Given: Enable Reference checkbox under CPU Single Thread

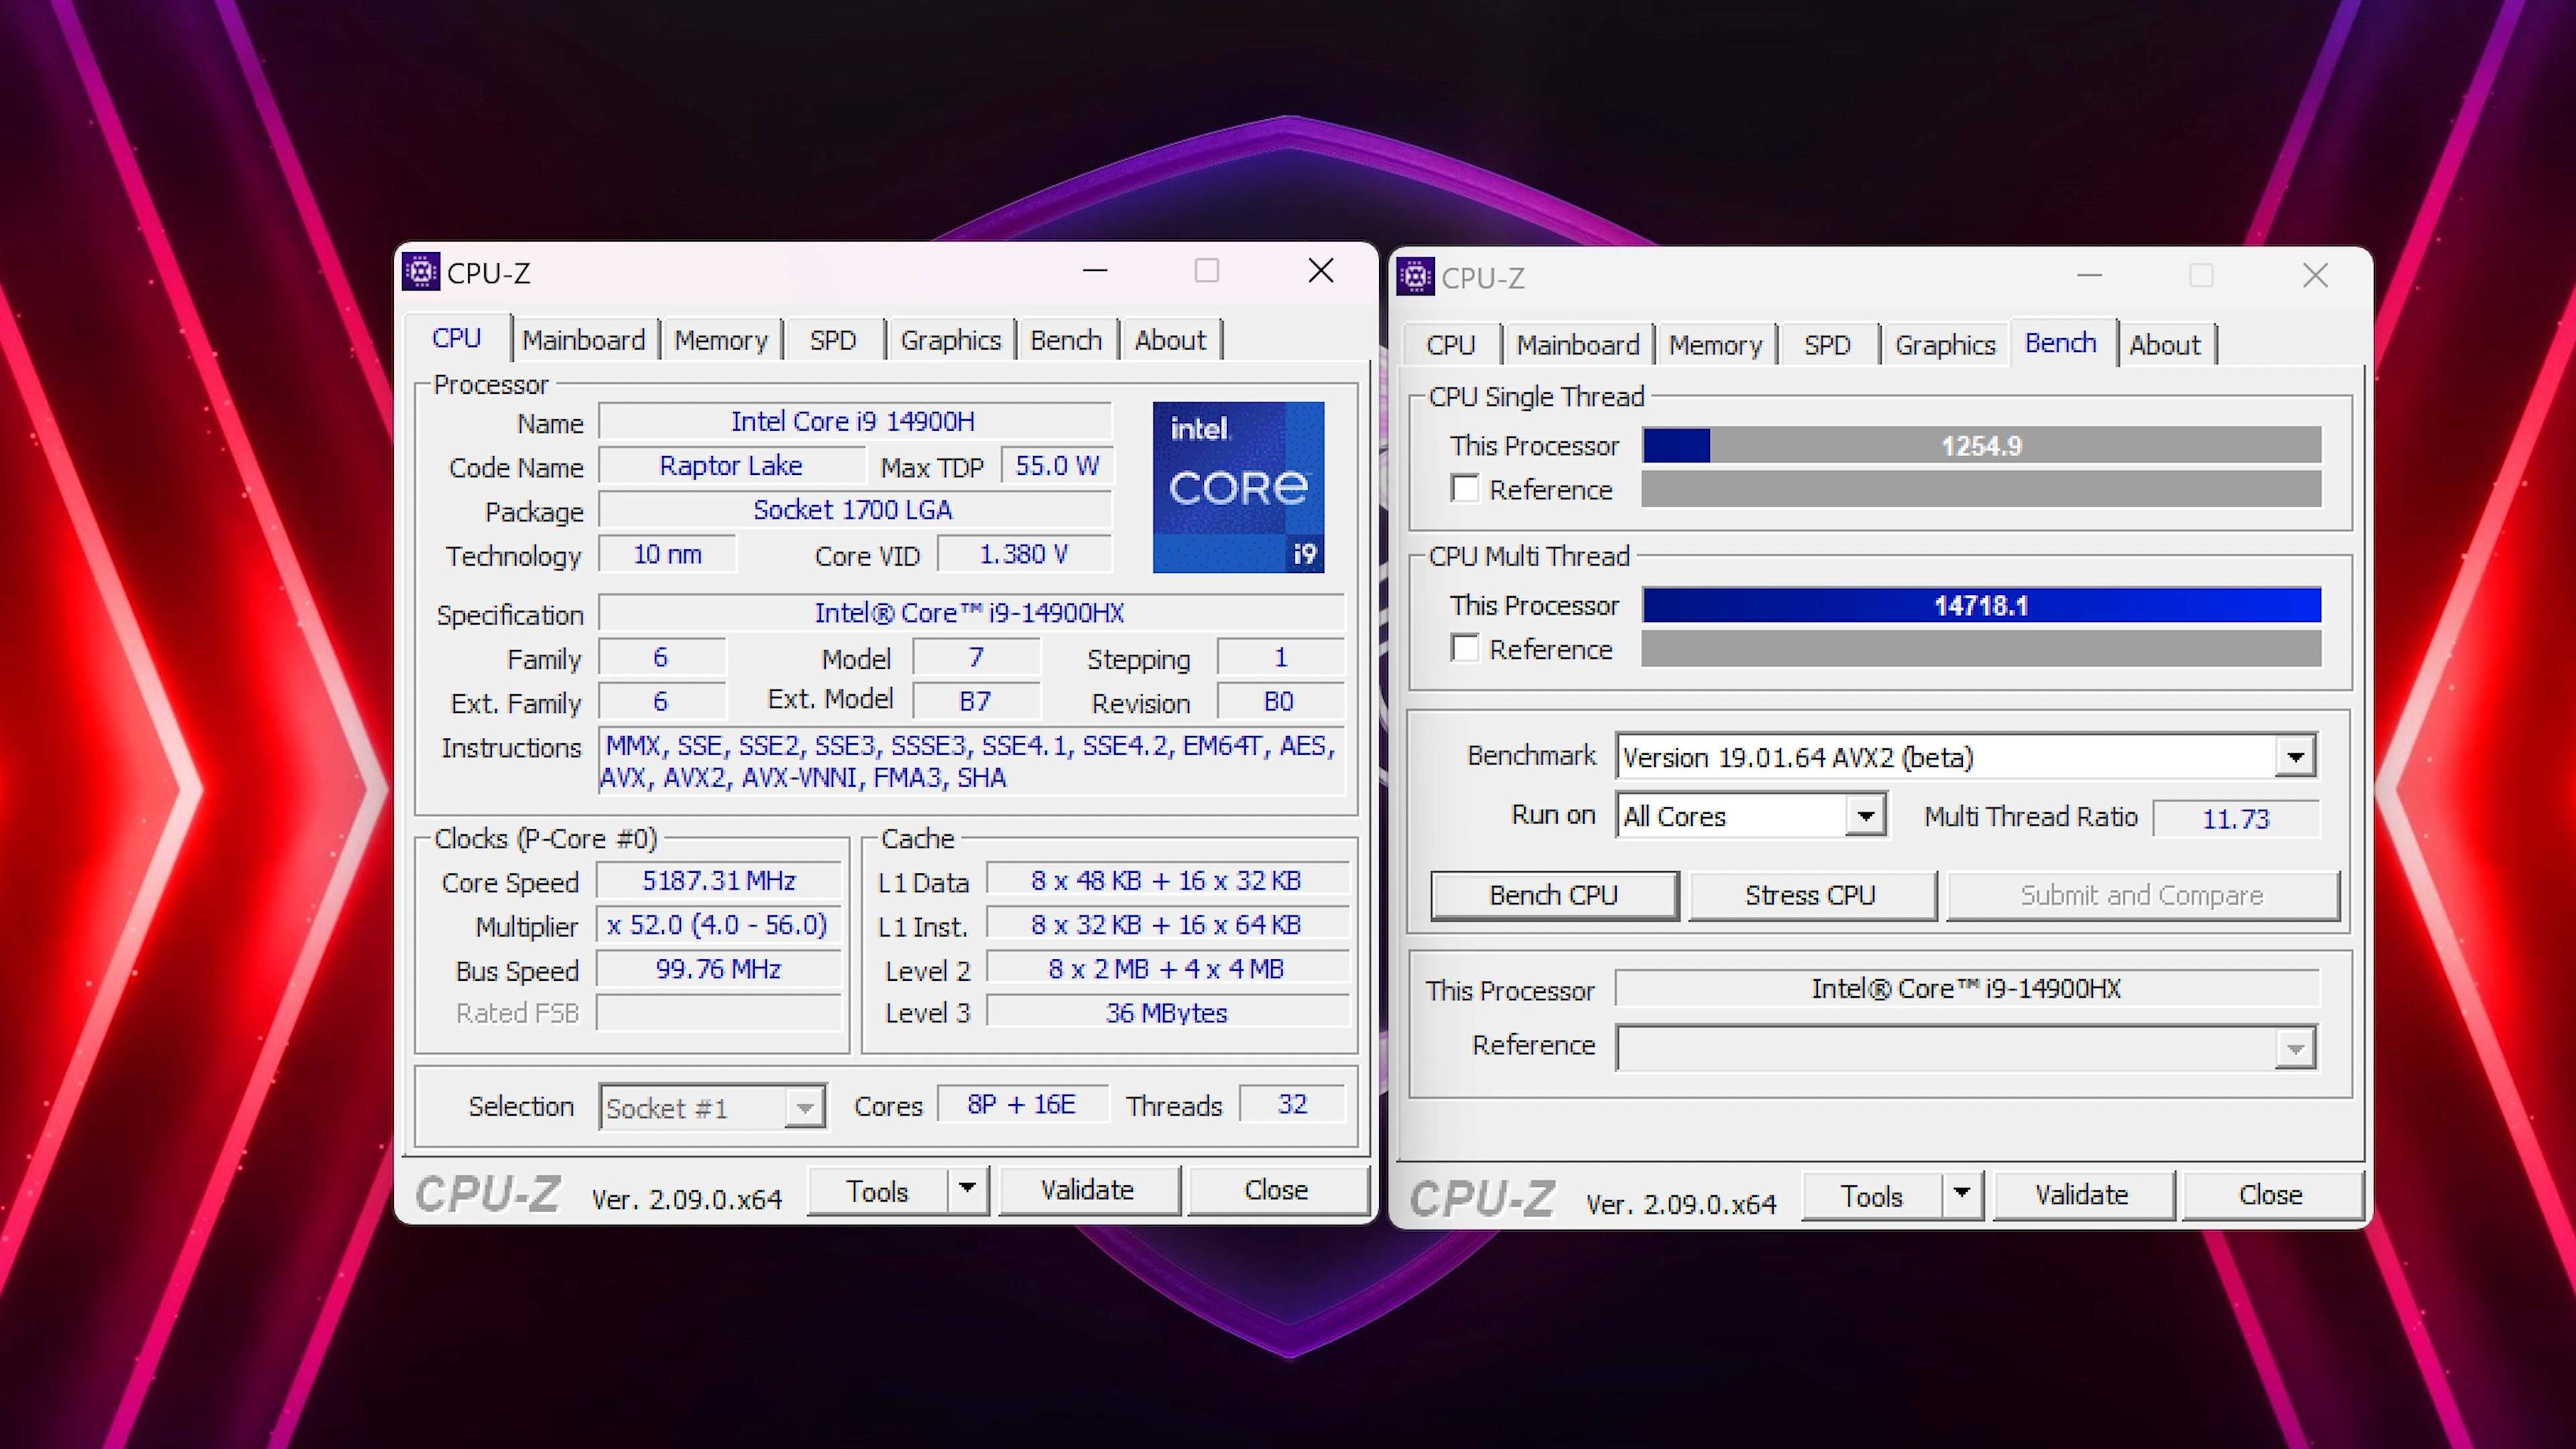Looking at the screenshot, I should pyautogui.click(x=1465, y=489).
